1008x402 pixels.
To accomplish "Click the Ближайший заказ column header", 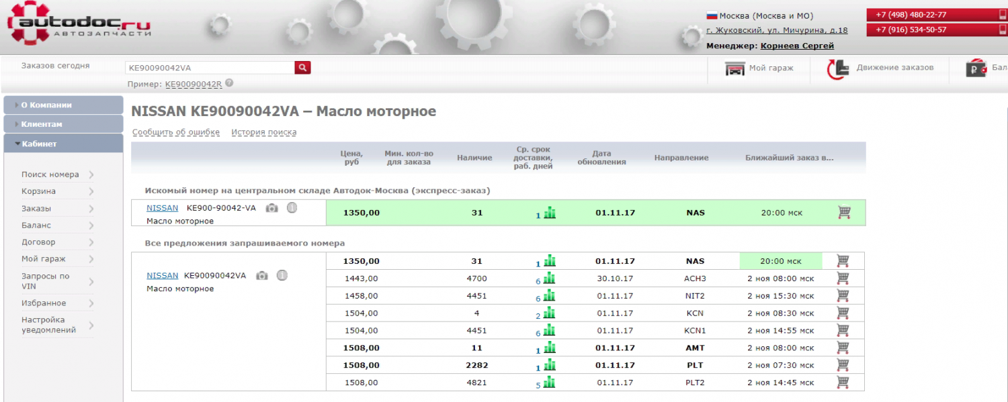I will (789, 158).
